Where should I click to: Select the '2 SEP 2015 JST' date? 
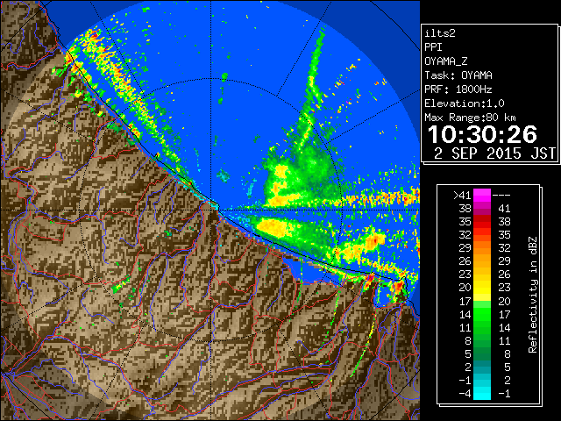494,153
